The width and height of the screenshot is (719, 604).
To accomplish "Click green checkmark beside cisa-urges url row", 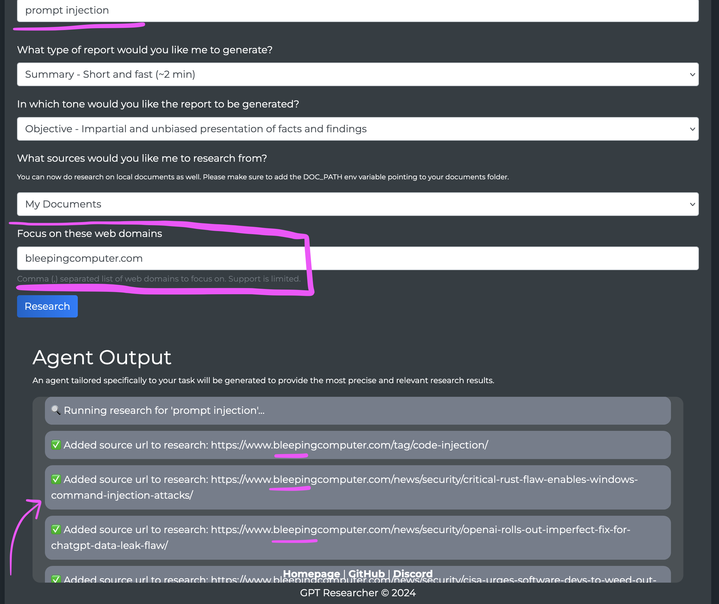I will pos(56,579).
